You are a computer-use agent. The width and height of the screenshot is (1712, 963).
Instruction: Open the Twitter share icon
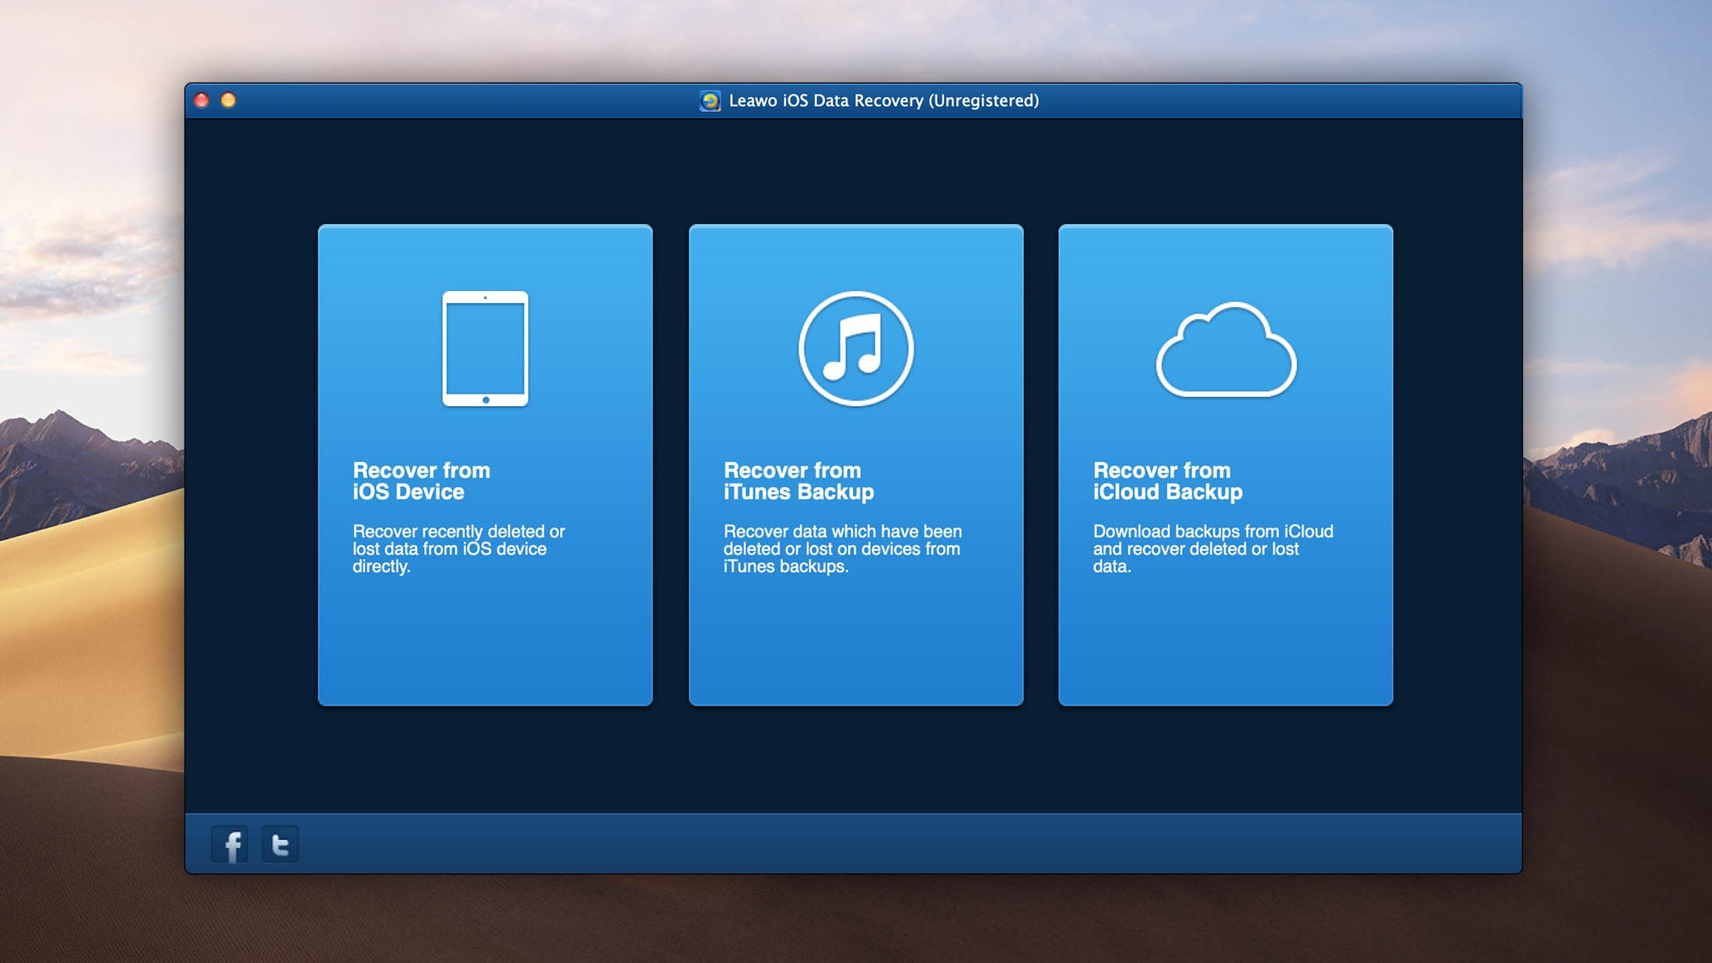[280, 845]
